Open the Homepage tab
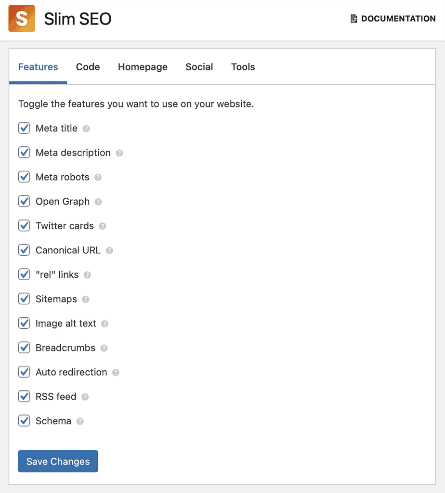 coord(143,67)
